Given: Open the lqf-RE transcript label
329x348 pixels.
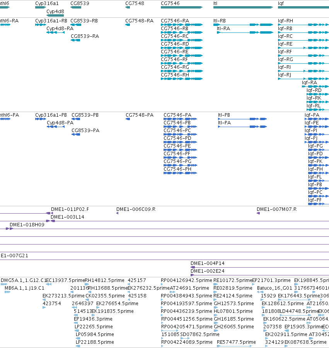Looking at the screenshot, I should pyautogui.click(x=285, y=44).
